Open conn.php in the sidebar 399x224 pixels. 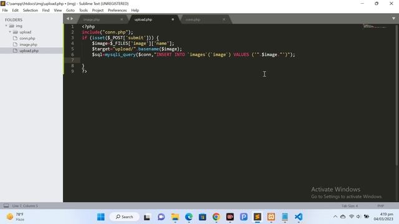coord(27,39)
